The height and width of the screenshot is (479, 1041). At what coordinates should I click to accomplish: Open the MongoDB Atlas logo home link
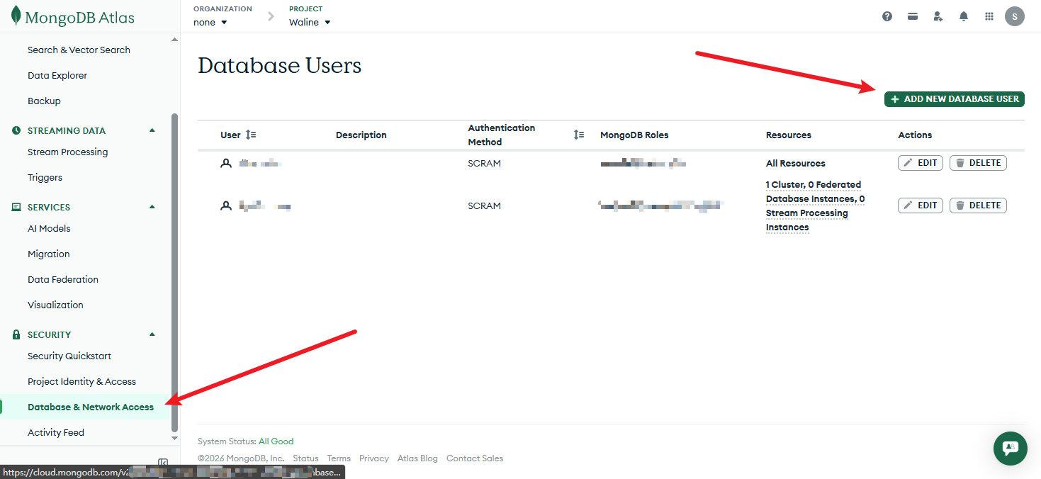click(73, 18)
